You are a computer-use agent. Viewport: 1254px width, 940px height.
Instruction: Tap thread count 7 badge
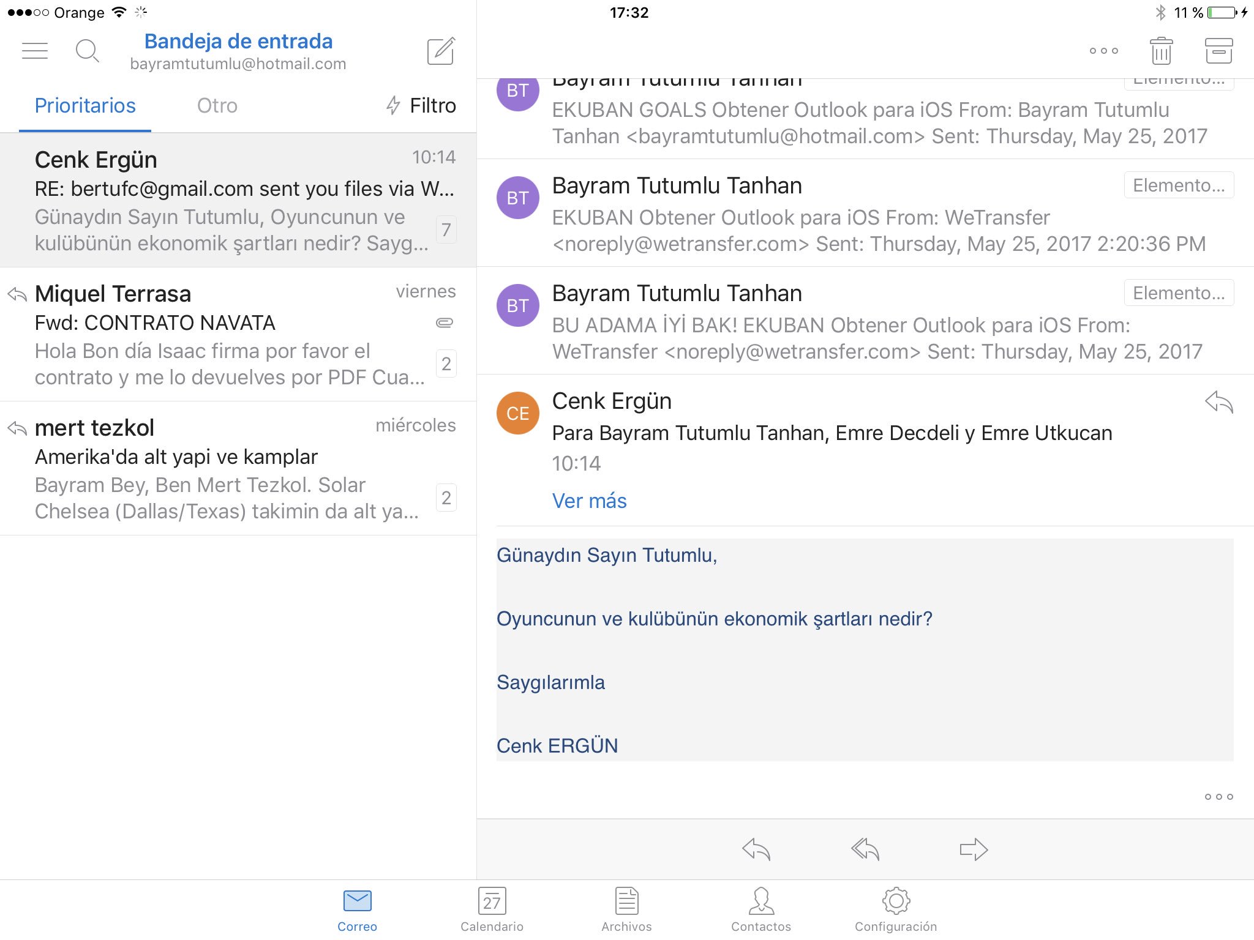(x=446, y=230)
